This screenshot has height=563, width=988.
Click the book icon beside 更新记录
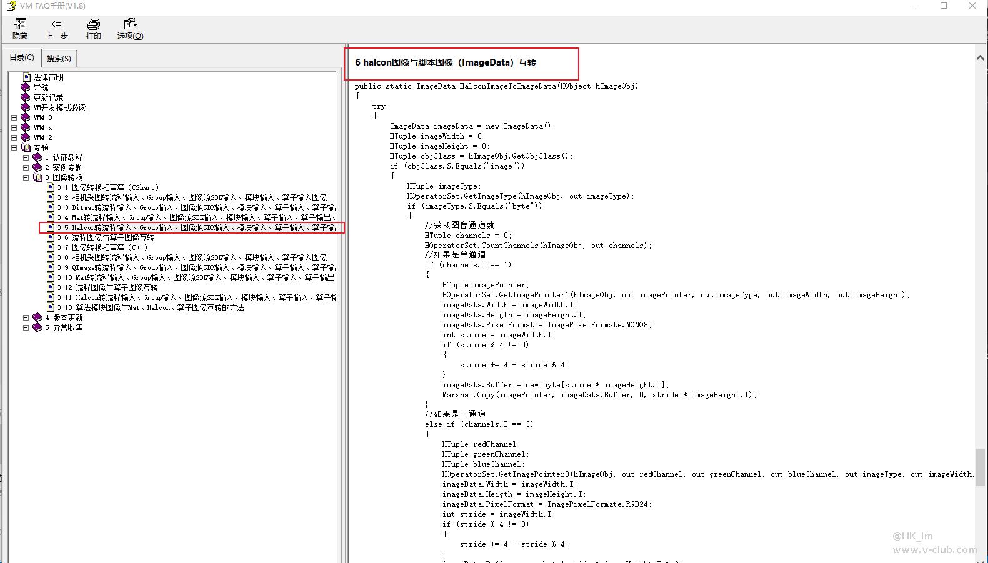(x=26, y=97)
